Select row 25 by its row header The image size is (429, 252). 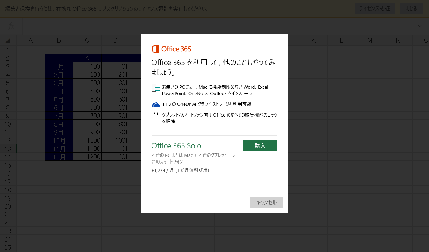coord(8,248)
